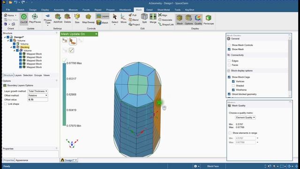Viewport: 300px width, 169px height.
Task: Click the Shape/Link tool
Action: click(x=166, y=24)
